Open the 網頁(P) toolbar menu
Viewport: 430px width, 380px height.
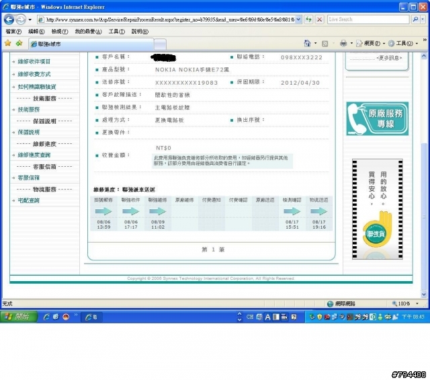pyautogui.click(x=370, y=44)
